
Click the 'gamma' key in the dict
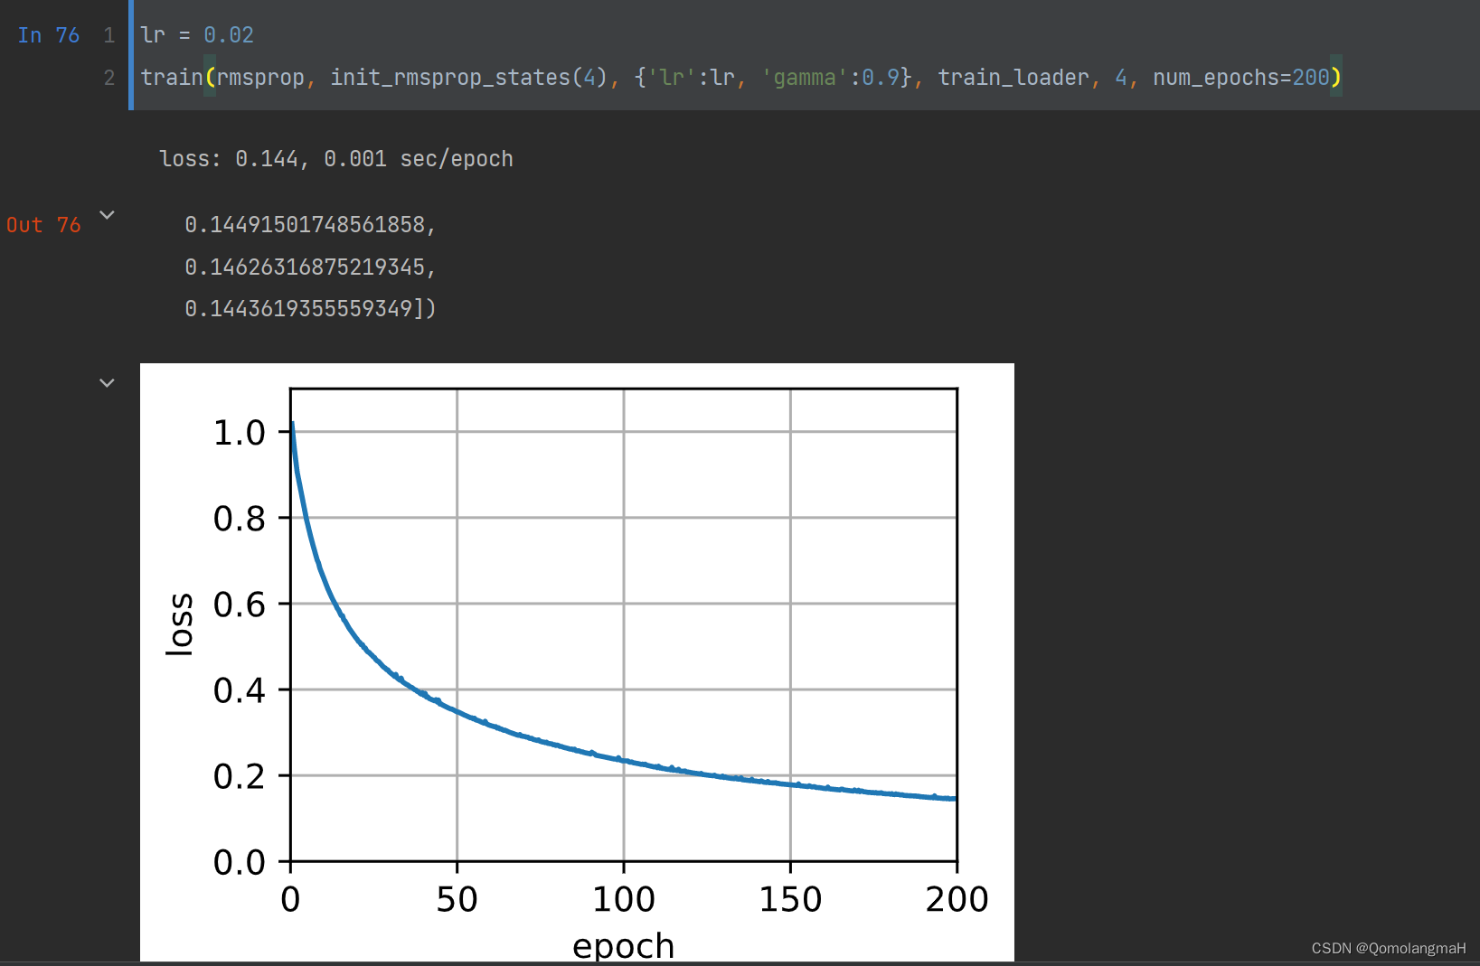(x=805, y=78)
